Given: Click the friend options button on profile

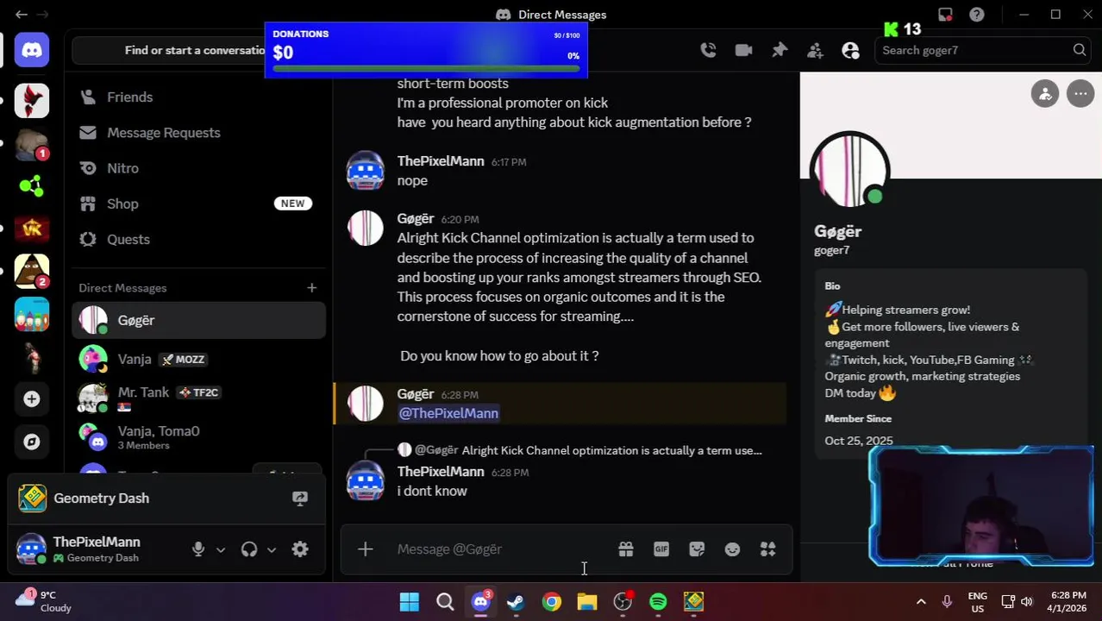Looking at the screenshot, I should (x=1045, y=94).
